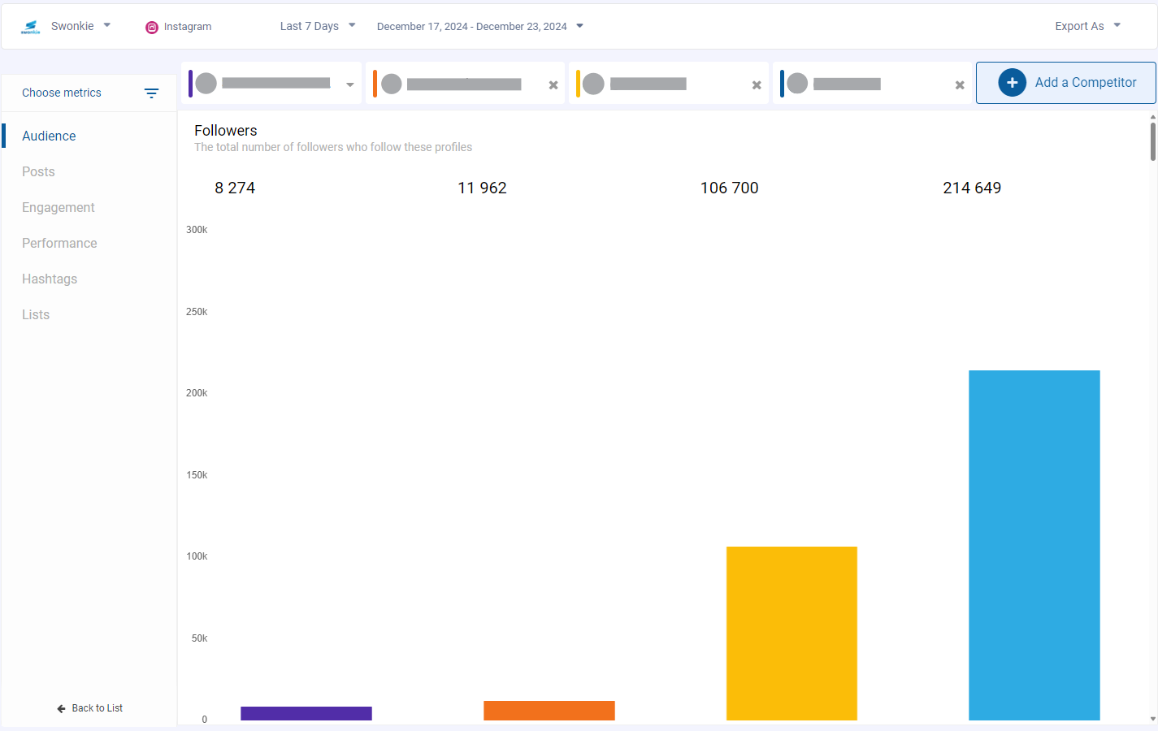The height and width of the screenshot is (731, 1158).
Task: Remove the orange-marked competitor profile
Action: click(x=553, y=85)
